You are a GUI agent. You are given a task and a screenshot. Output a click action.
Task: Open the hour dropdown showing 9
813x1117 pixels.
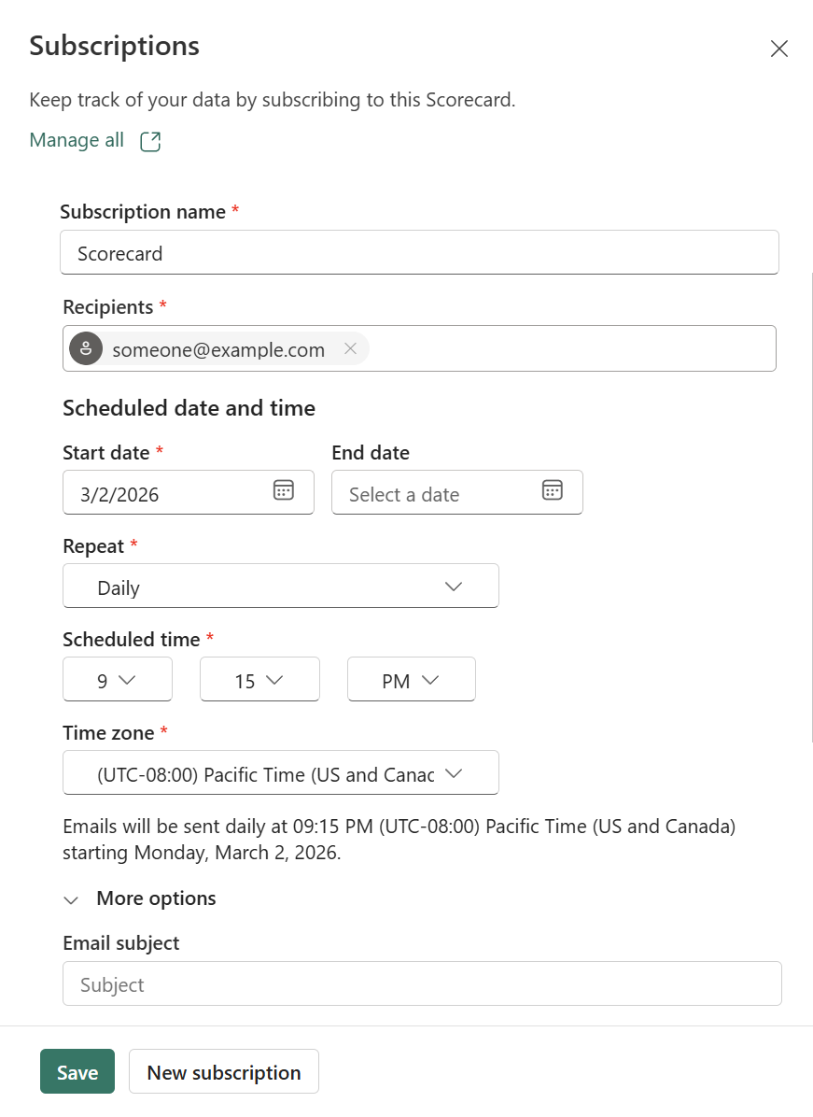(117, 679)
